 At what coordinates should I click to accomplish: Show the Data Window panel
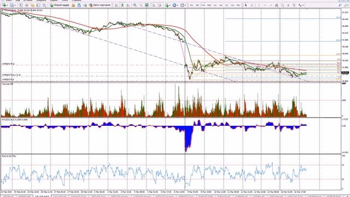tap(27, 5)
